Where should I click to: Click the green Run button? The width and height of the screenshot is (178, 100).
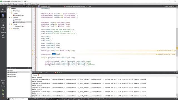point(3,90)
